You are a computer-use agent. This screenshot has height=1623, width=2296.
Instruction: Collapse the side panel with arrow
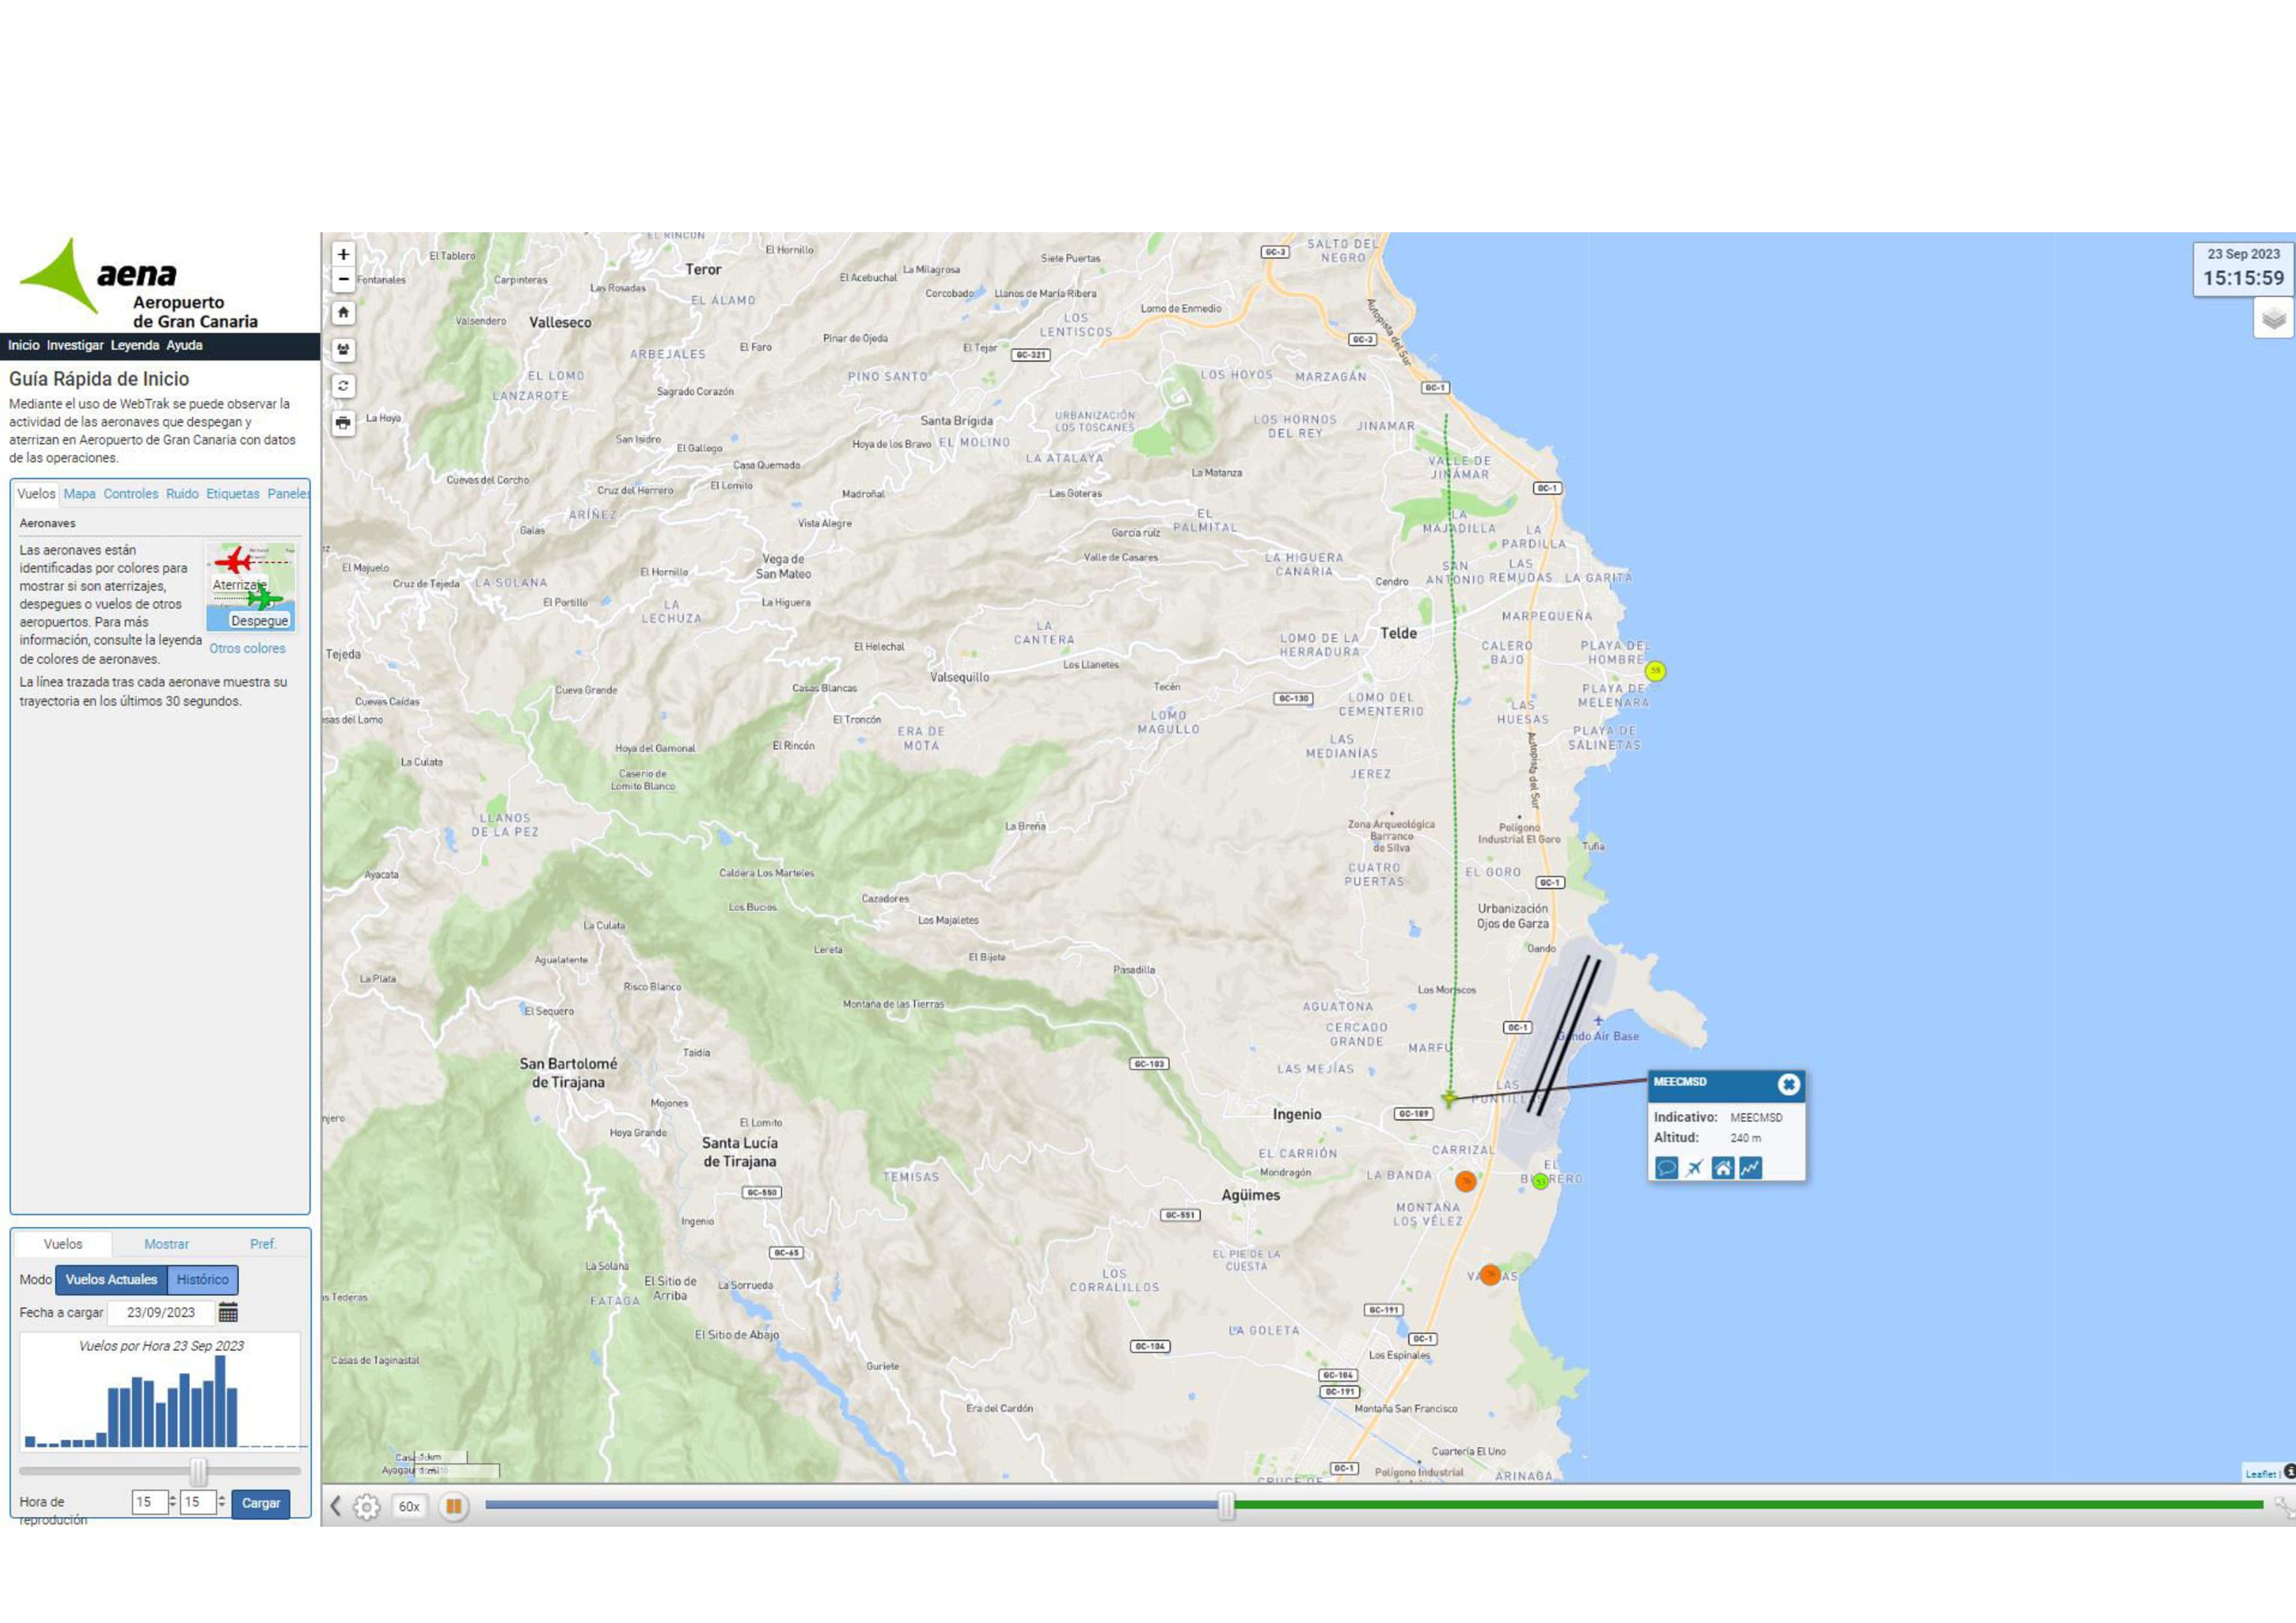coord(336,1506)
